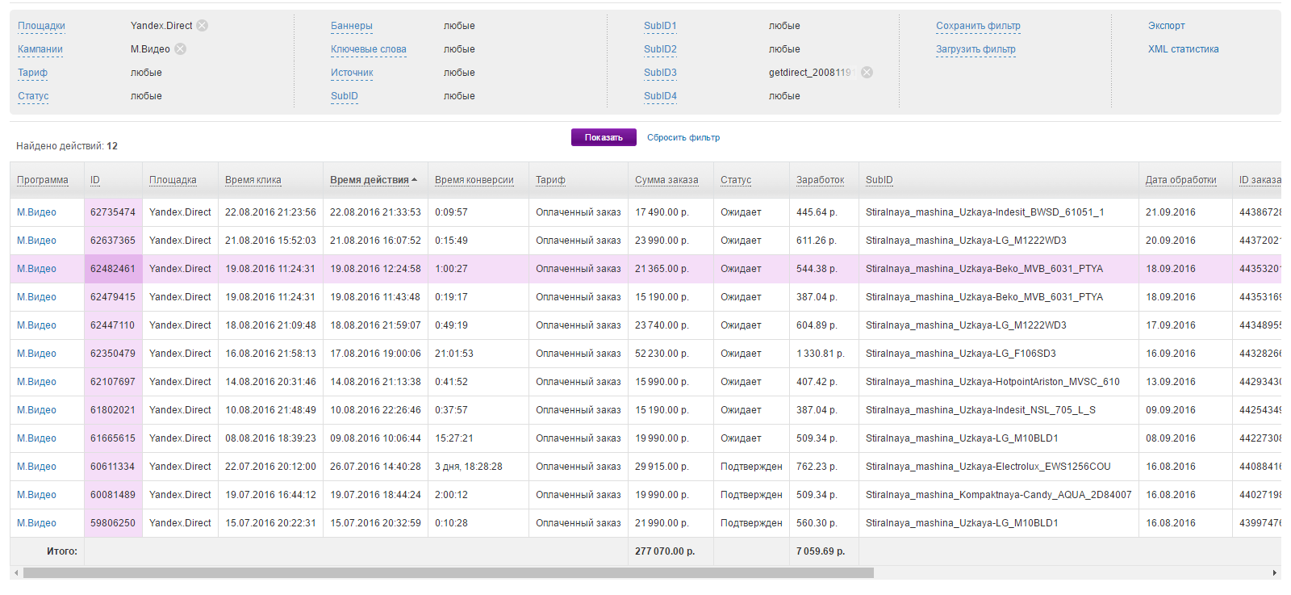The height and width of the screenshot is (595, 1291).
Task: Open XML статистика link
Action: pyautogui.click(x=1184, y=49)
